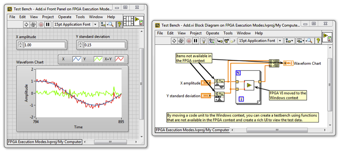Expand Distribute Objects dropdown in Block Diagram

[301, 41]
